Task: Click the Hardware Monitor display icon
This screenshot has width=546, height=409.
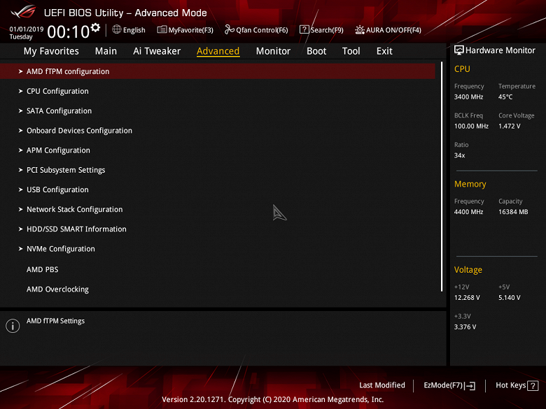Action: click(x=459, y=50)
